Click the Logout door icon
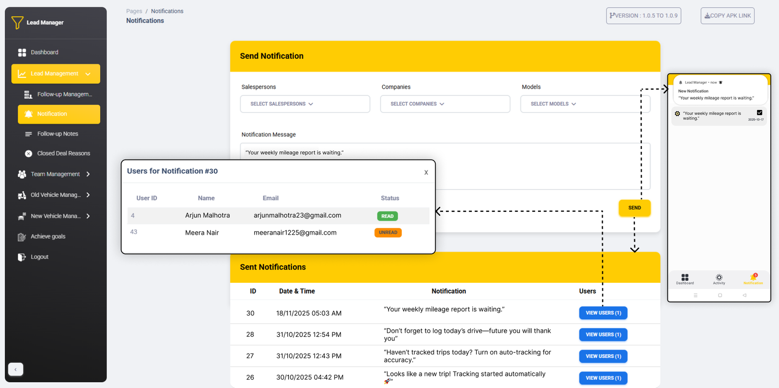Viewport: 779px width, 388px height. click(x=22, y=257)
